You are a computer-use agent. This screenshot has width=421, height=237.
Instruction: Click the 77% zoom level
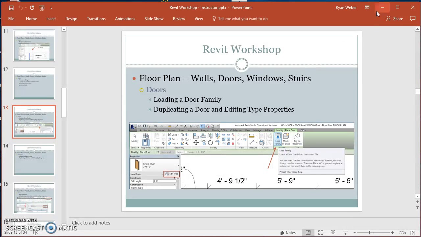tap(402, 233)
